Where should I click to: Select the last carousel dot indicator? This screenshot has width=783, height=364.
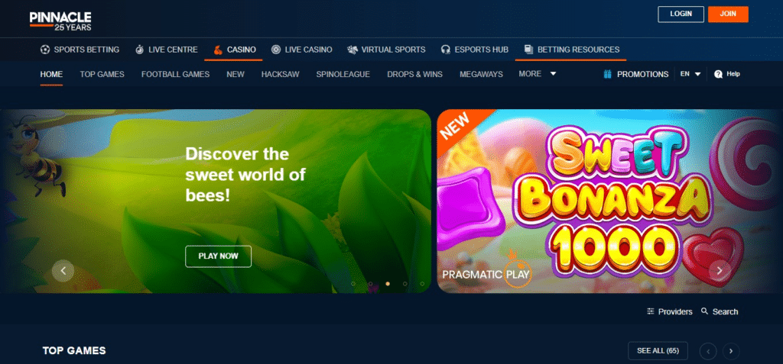tap(423, 284)
